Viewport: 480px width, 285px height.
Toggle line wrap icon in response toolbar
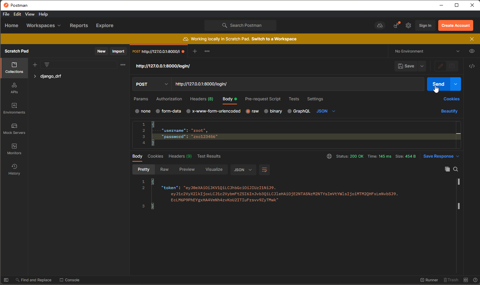pyautogui.click(x=264, y=170)
